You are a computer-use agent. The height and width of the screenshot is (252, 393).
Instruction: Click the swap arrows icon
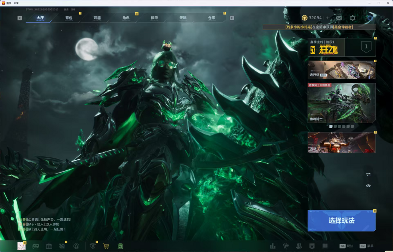click(368, 174)
